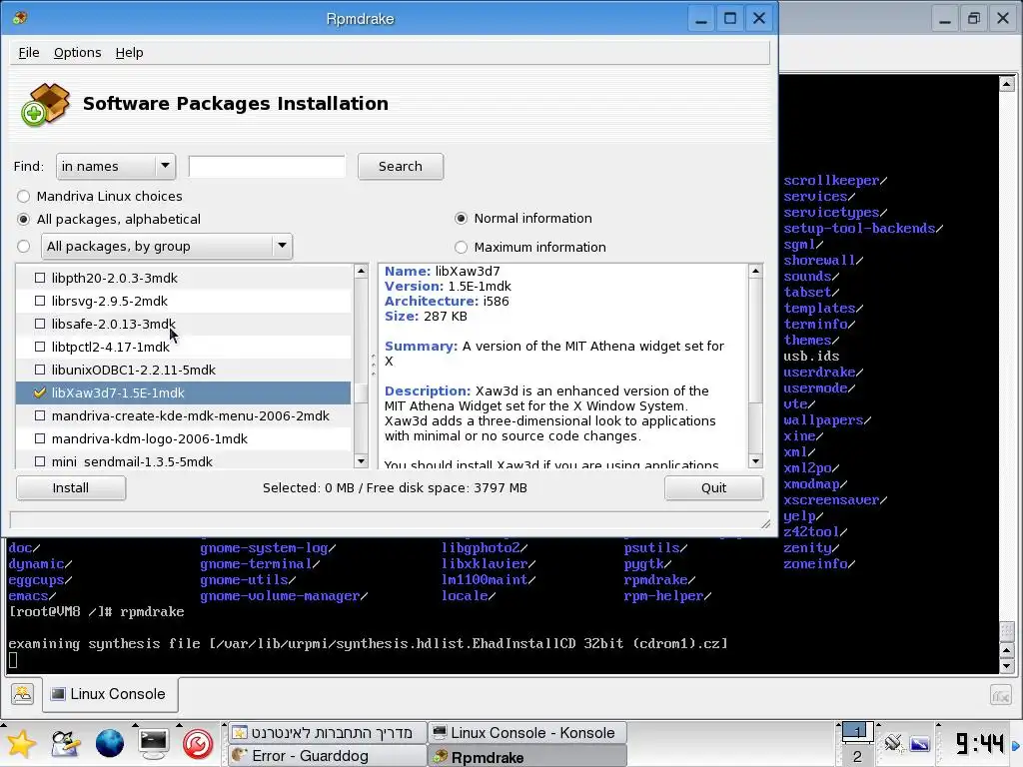Viewport: 1023px width, 767px height.
Task: Click the Rpmdrake window resize grip
Action: coord(764,522)
